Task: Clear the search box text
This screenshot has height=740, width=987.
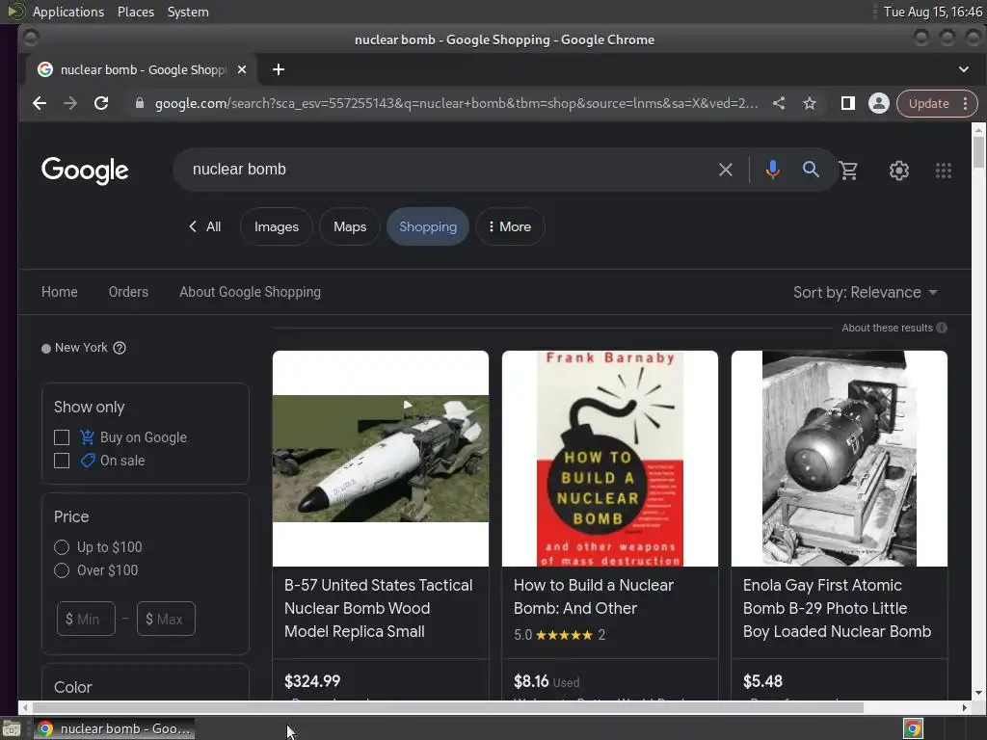Action: (726, 170)
